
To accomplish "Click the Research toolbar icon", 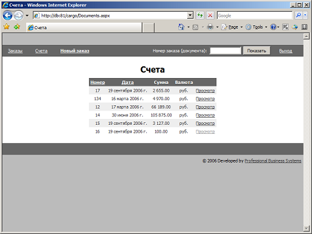I will click(285, 27).
